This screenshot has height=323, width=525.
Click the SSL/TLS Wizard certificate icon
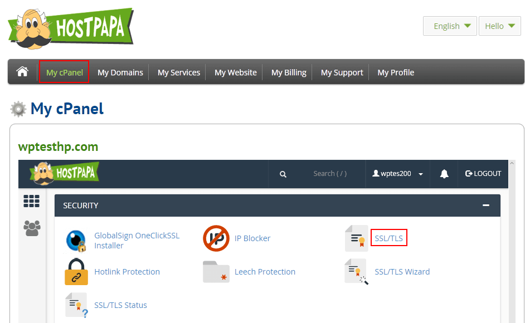point(357,272)
